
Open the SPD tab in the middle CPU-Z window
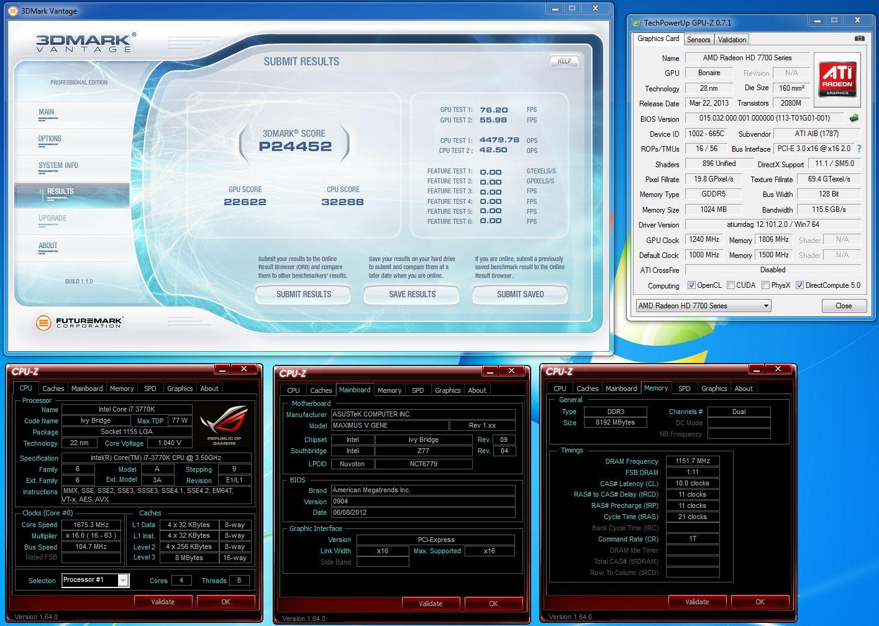418,390
